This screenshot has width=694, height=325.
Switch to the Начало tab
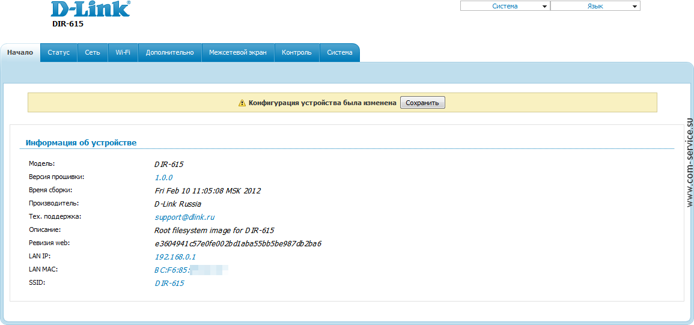[x=20, y=52]
